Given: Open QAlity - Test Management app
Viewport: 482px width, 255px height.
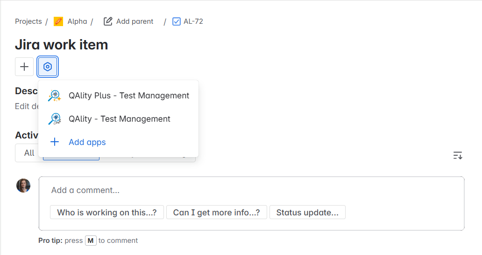Looking at the screenshot, I should pos(118,119).
